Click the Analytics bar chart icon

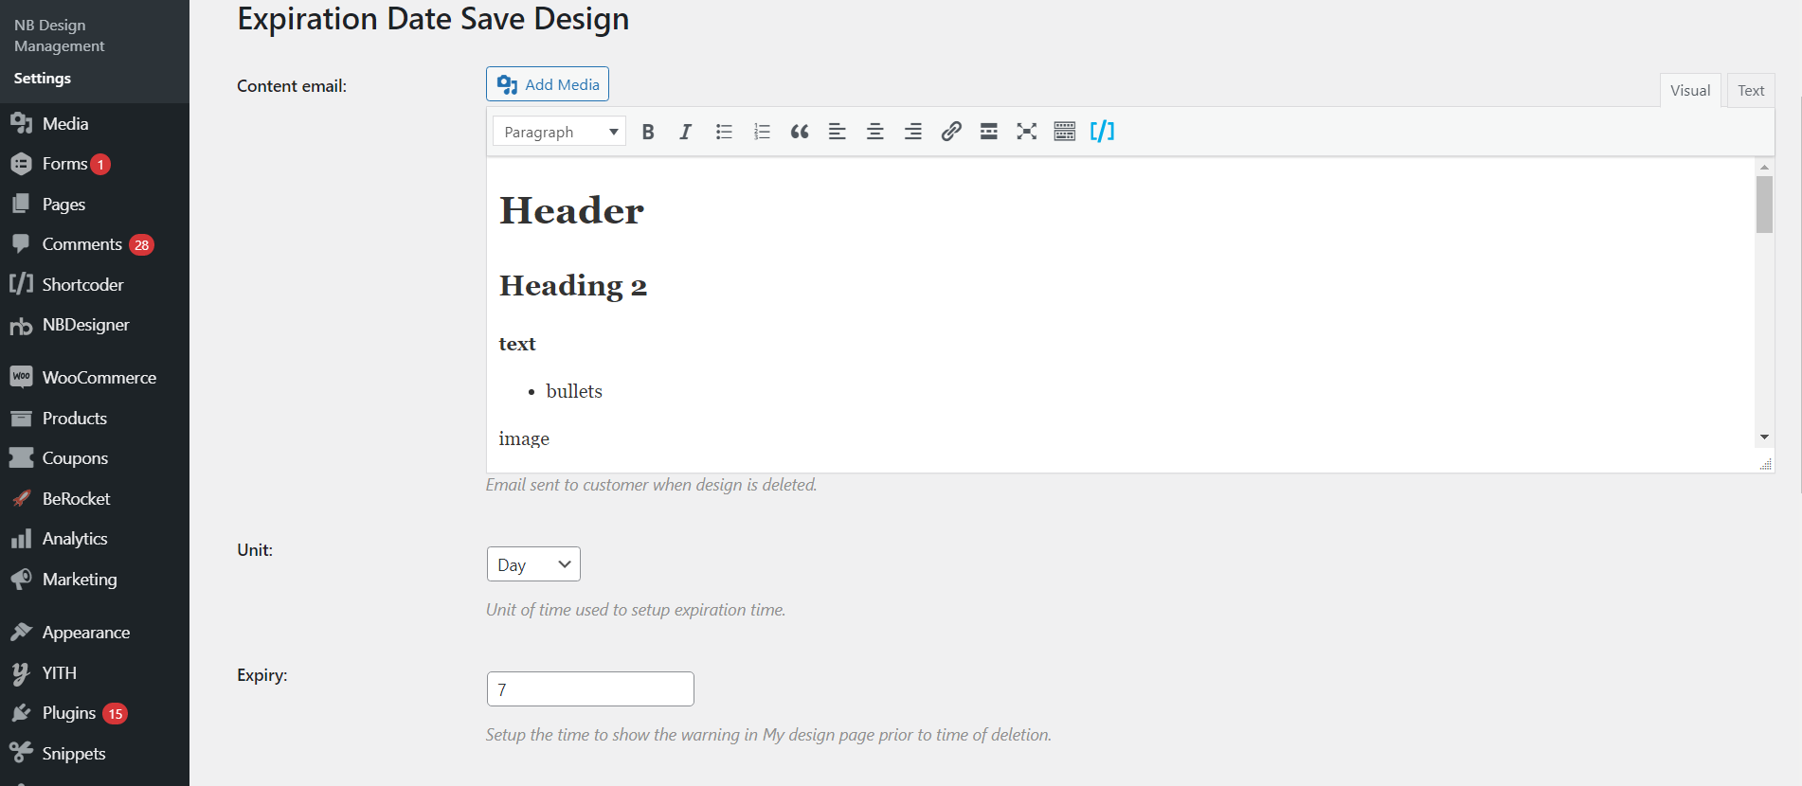tap(21, 539)
